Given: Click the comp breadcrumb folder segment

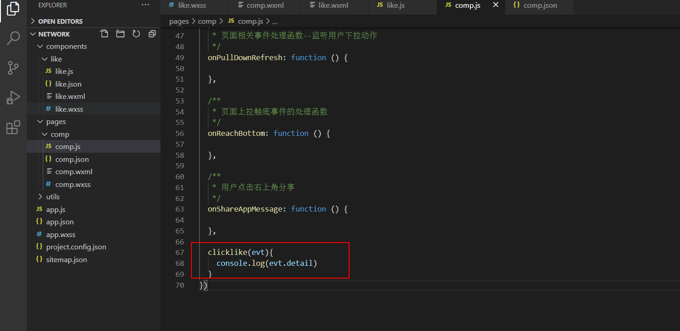Looking at the screenshot, I should [207, 21].
